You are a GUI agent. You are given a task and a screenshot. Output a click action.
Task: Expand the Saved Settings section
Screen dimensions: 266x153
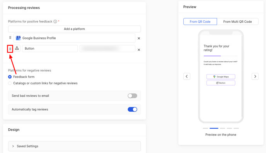point(75,146)
